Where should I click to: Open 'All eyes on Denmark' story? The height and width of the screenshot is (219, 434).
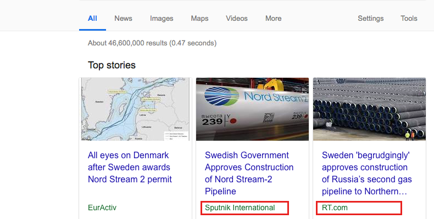tap(130, 168)
